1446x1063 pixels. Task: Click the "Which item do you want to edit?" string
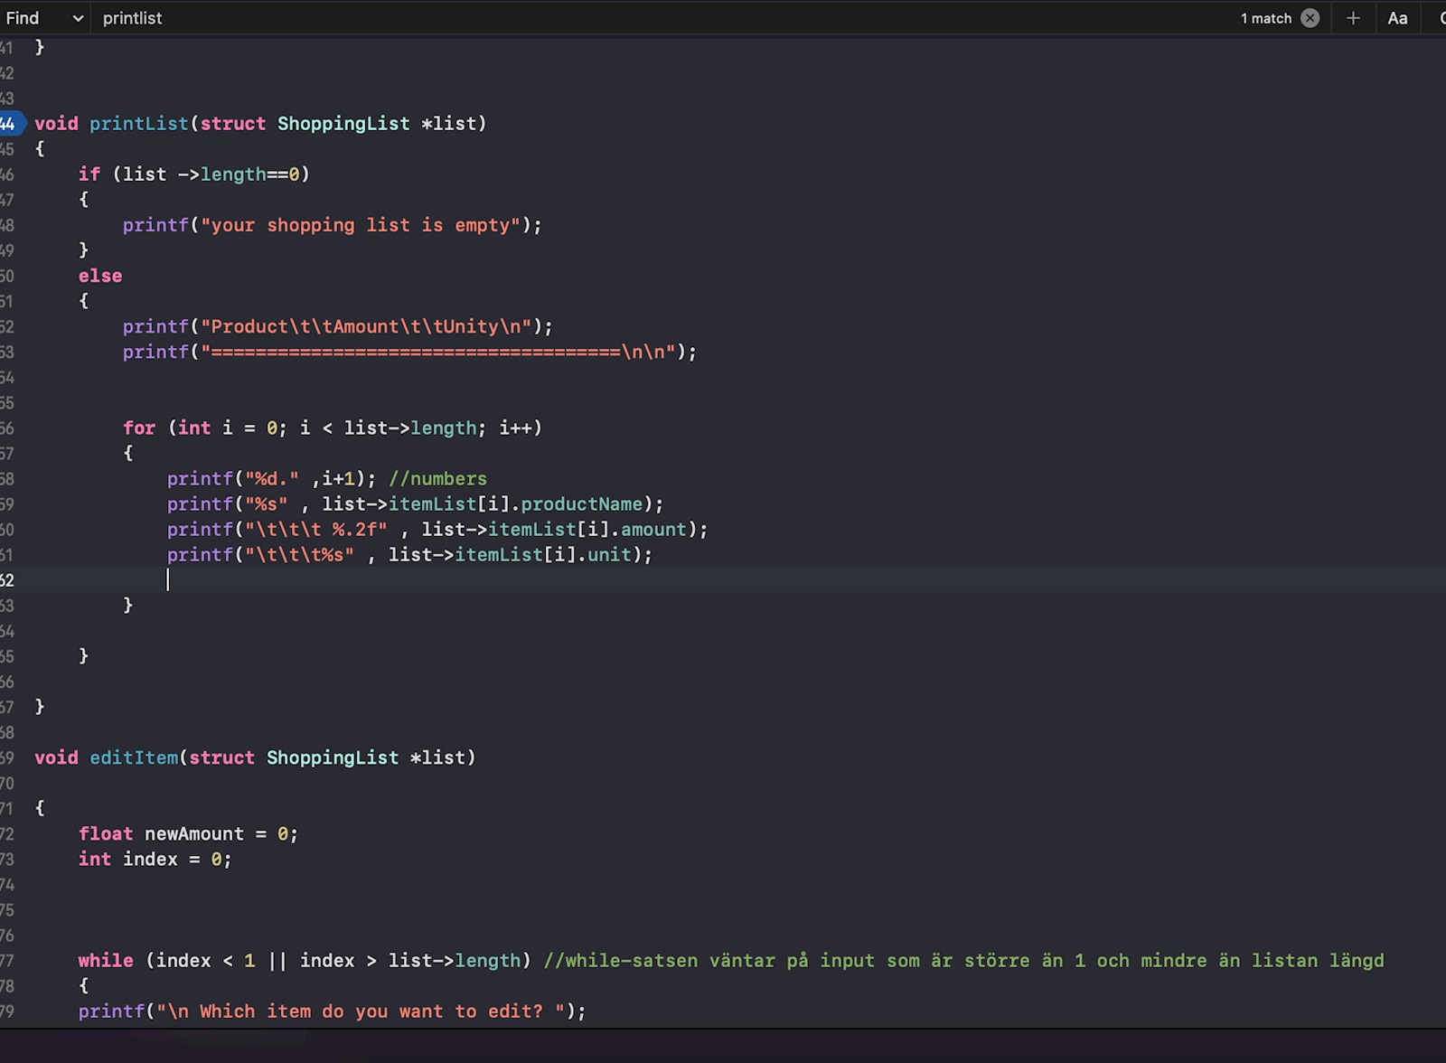coord(371,1011)
